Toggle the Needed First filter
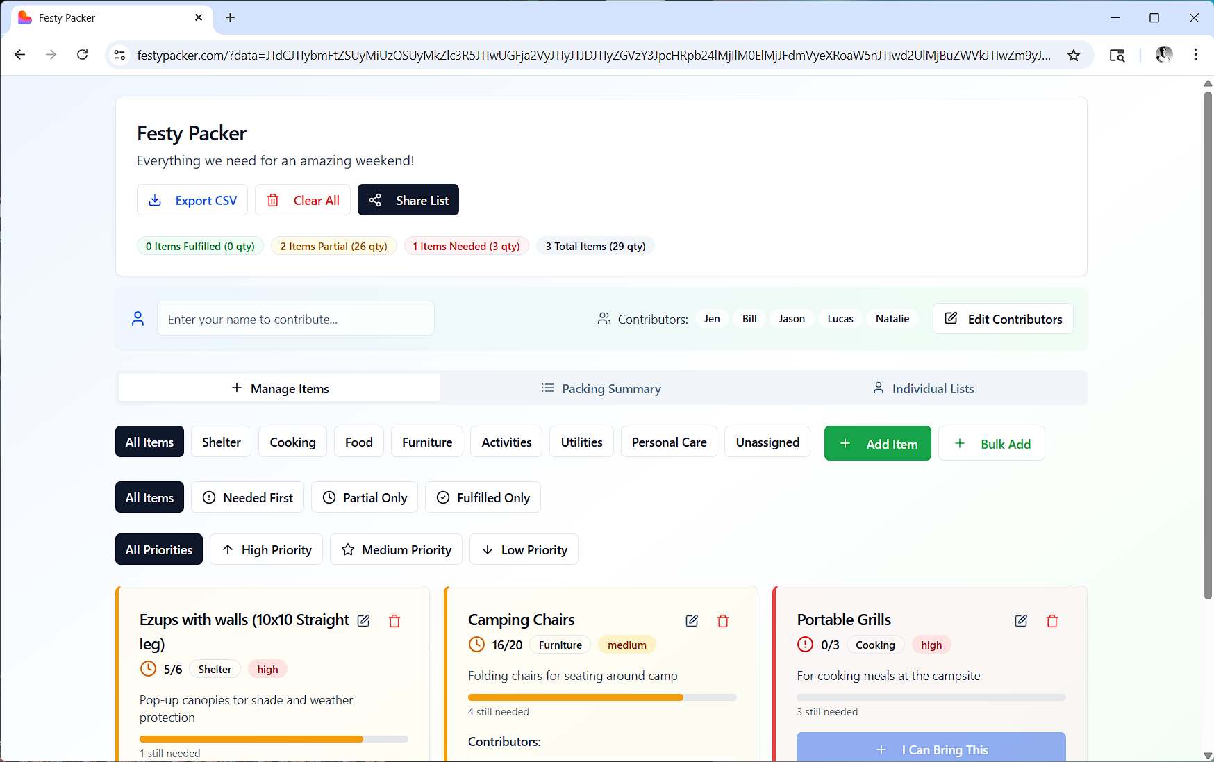1214x762 pixels. click(x=247, y=497)
